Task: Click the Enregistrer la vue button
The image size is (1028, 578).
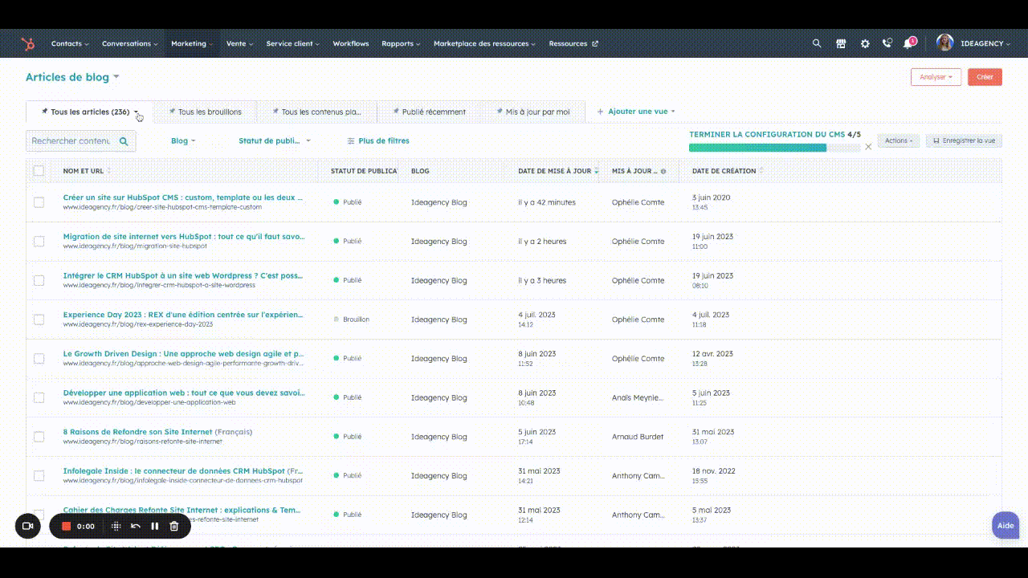Action: pos(964,140)
